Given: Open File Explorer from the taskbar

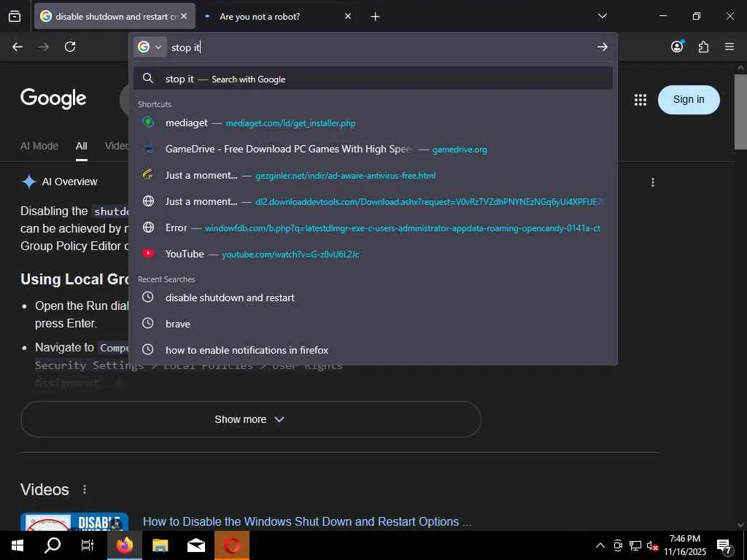Looking at the screenshot, I should 160,545.
